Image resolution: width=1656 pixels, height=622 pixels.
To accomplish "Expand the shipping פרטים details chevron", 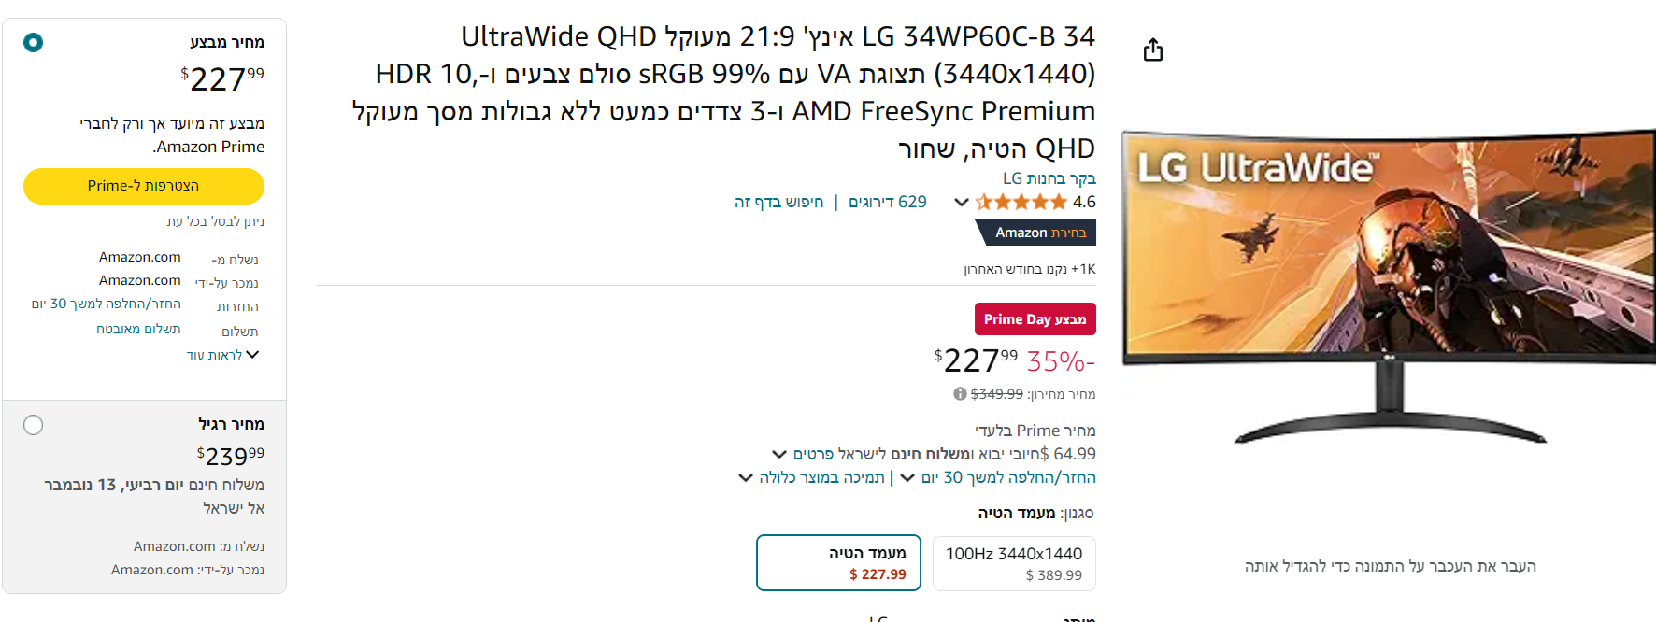I will click(x=778, y=454).
